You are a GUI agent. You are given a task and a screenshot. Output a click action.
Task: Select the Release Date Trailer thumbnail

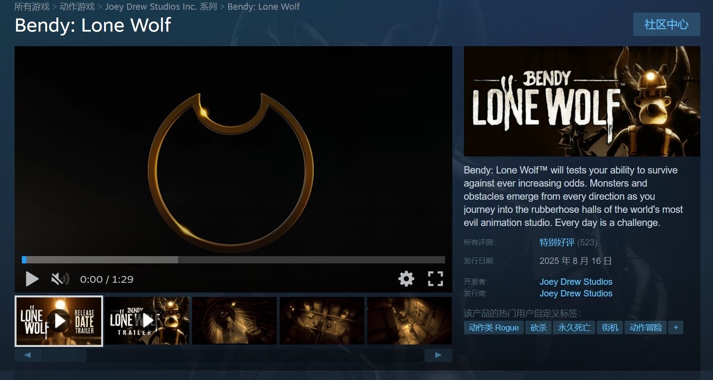[59, 321]
